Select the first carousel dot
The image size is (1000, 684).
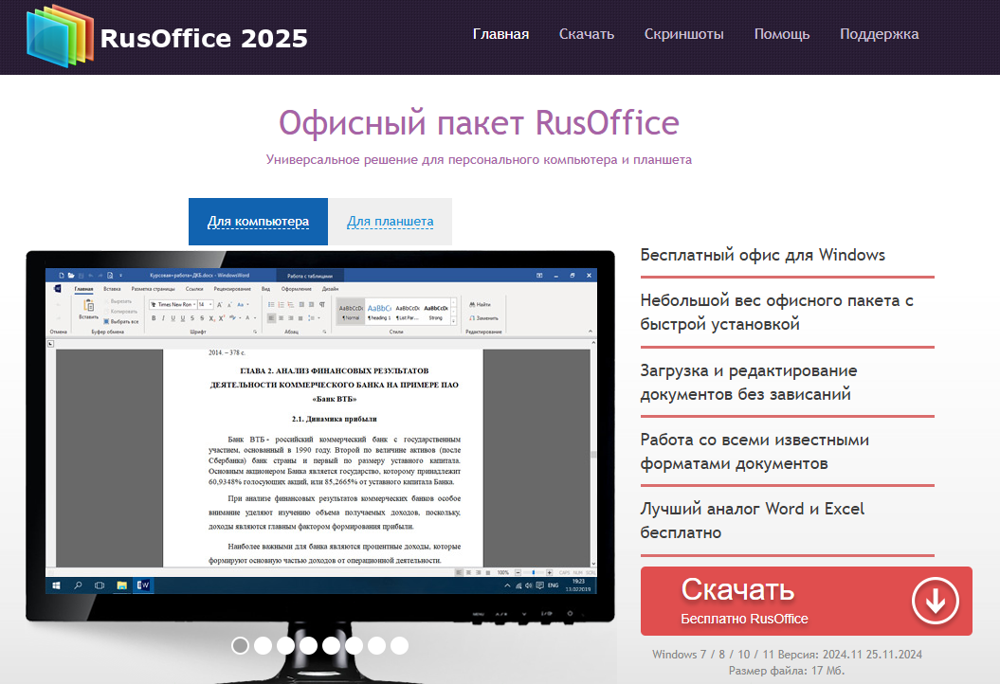pyautogui.click(x=241, y=645)
